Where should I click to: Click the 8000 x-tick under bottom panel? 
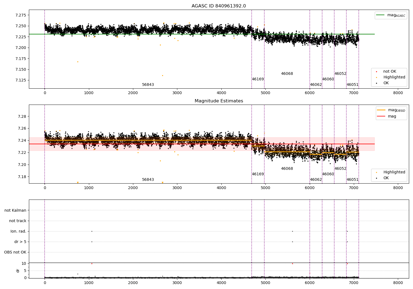[398, 283]
